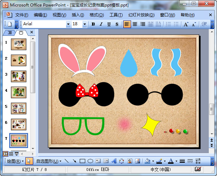
Task: Select slide 2 thumbnail
Action: [18, 60]
